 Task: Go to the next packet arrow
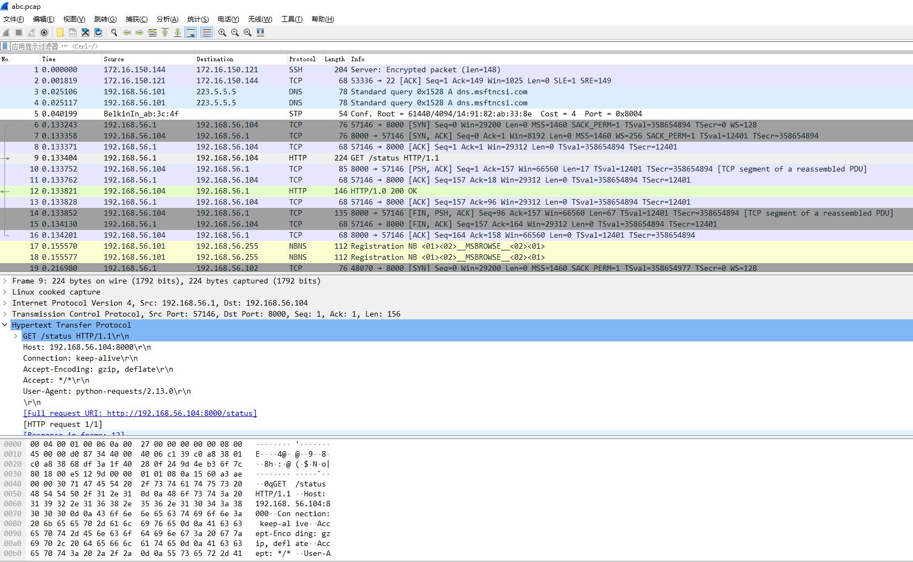pos(140,33)
